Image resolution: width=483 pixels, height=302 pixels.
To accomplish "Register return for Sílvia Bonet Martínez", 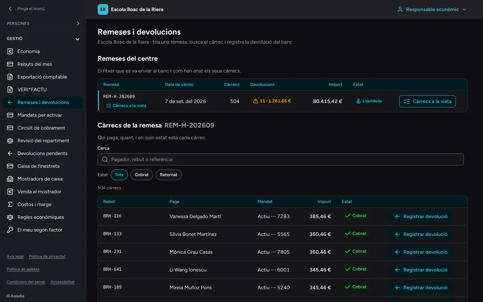I will point(421,234).
